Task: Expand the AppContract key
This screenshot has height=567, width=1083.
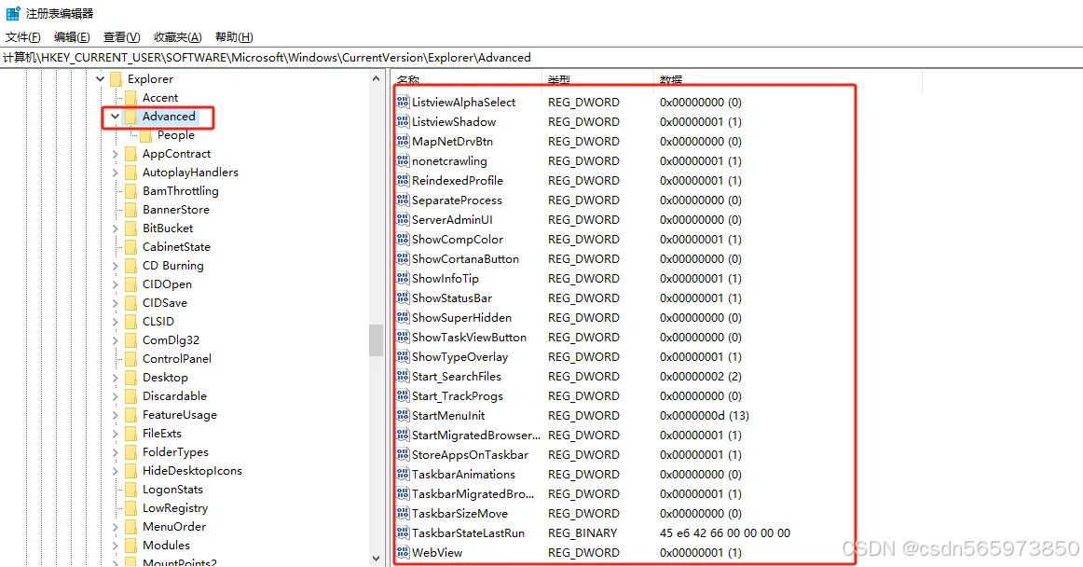Action: 116,154
